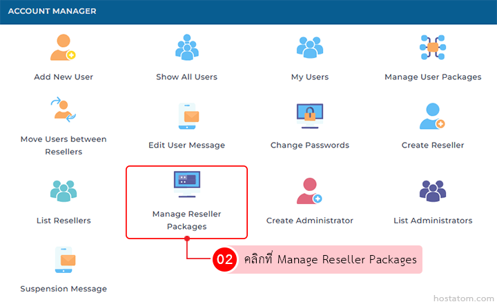Click the Account Manager header title
The height and width of the screenshot is (304, 497).
tap(52, 12)
